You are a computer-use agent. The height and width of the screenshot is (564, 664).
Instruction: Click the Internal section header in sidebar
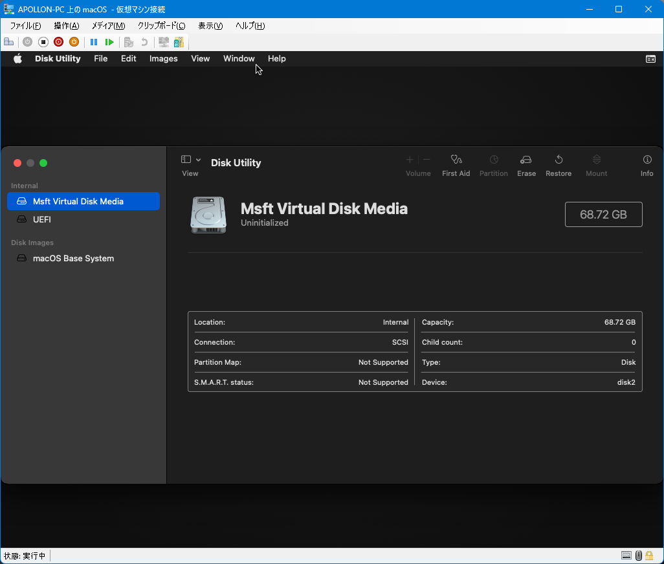click(x=25, y=186)
